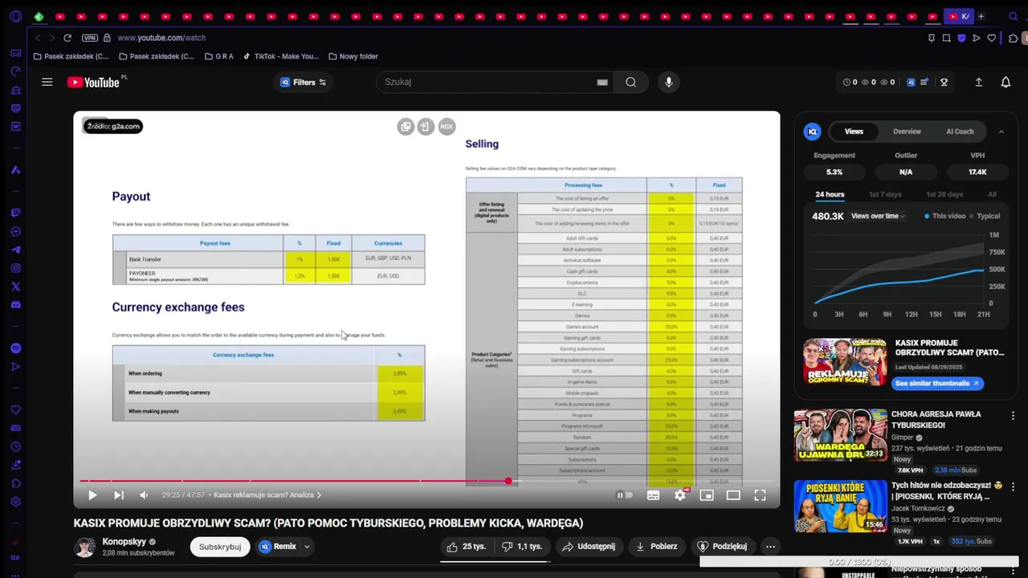Toggle video subtitles

click(653, 495)
